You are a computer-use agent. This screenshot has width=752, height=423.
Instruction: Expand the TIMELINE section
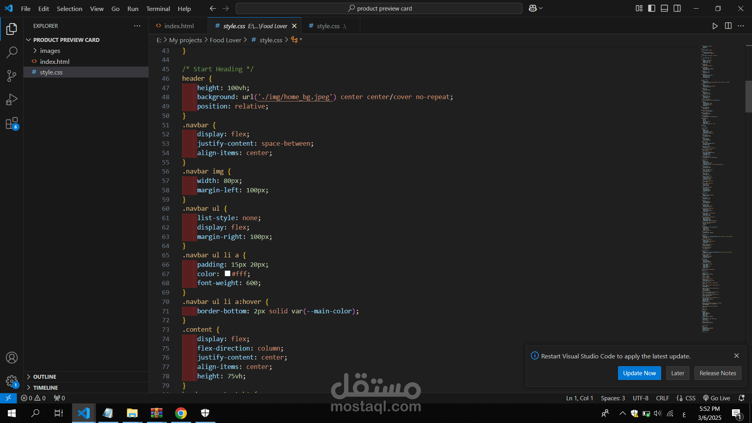click(x=45, y=387)
